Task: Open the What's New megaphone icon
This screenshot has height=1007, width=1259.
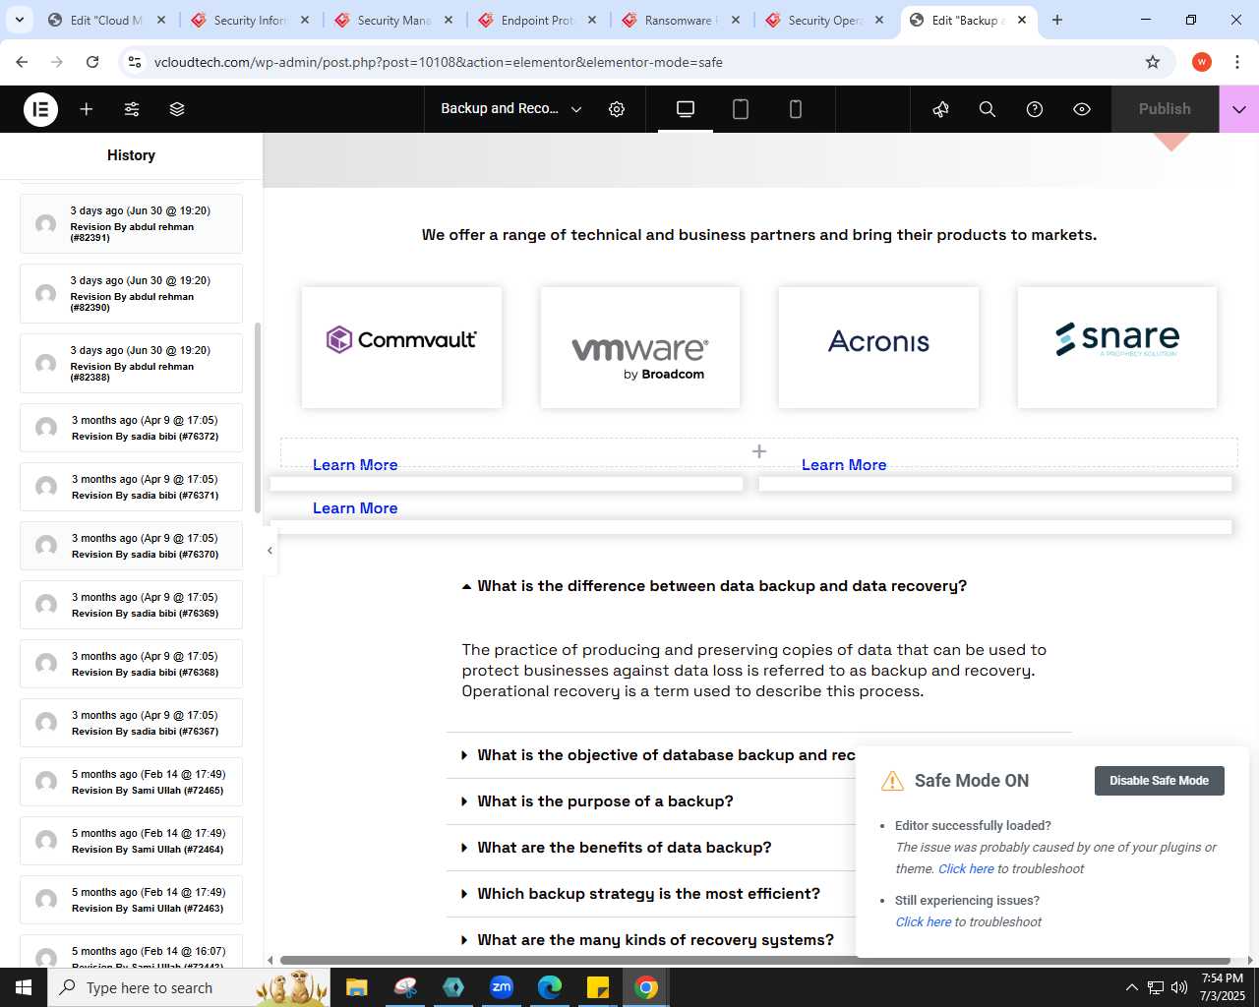Action: [940, 109]
